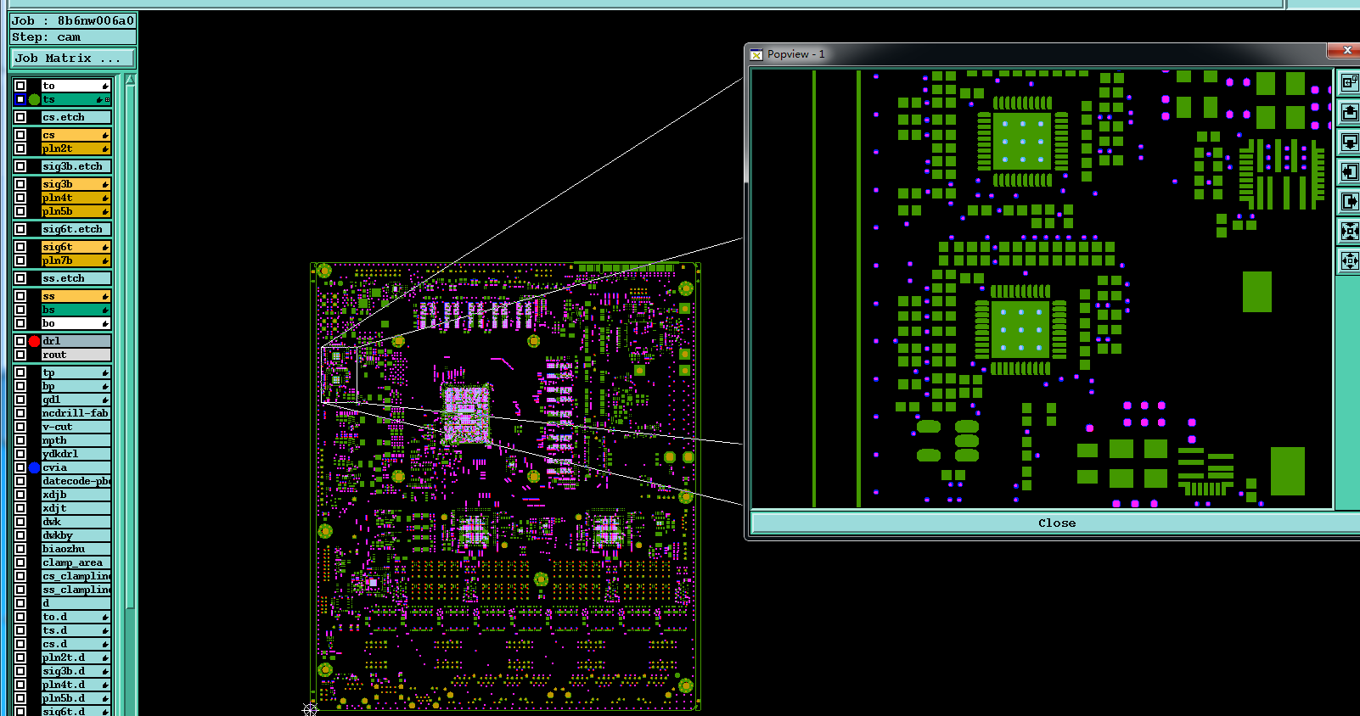The height and width of the screenshot is (716, 1360).
Task: Click Close at the bottom of Popview
Action: (x=1056, y=523)
